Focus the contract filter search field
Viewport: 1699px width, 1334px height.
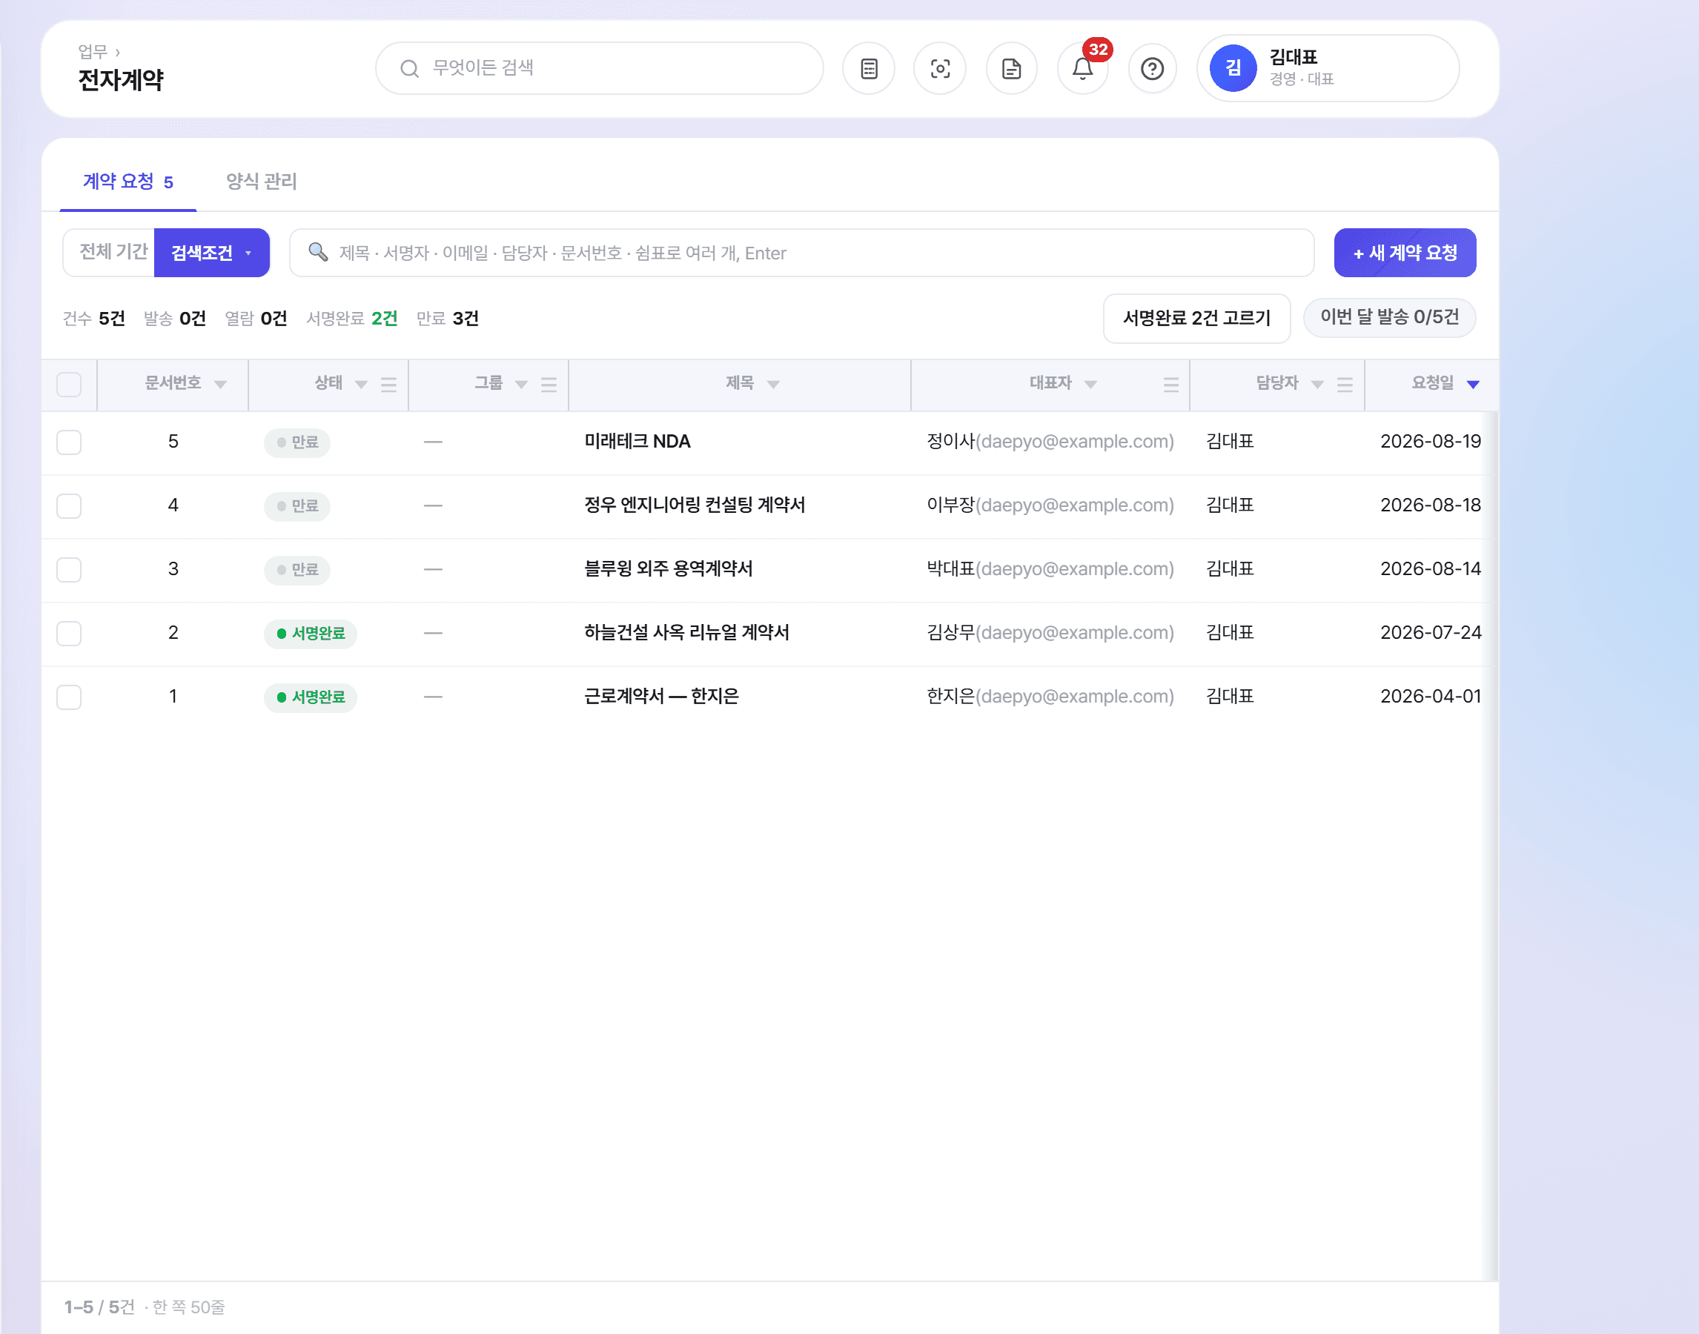pos(801,253)
